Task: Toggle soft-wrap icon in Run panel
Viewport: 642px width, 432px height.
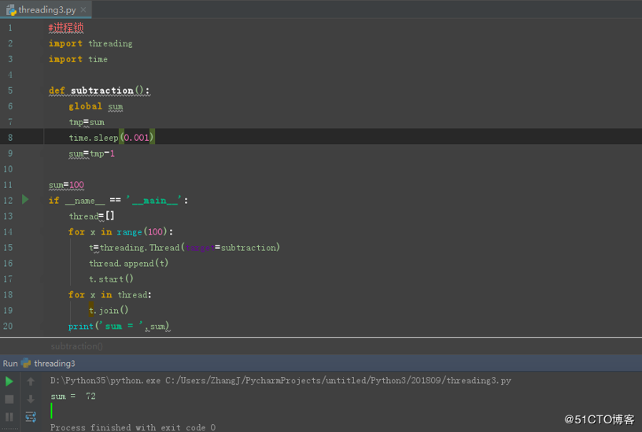Action: (x=31, y=417)
